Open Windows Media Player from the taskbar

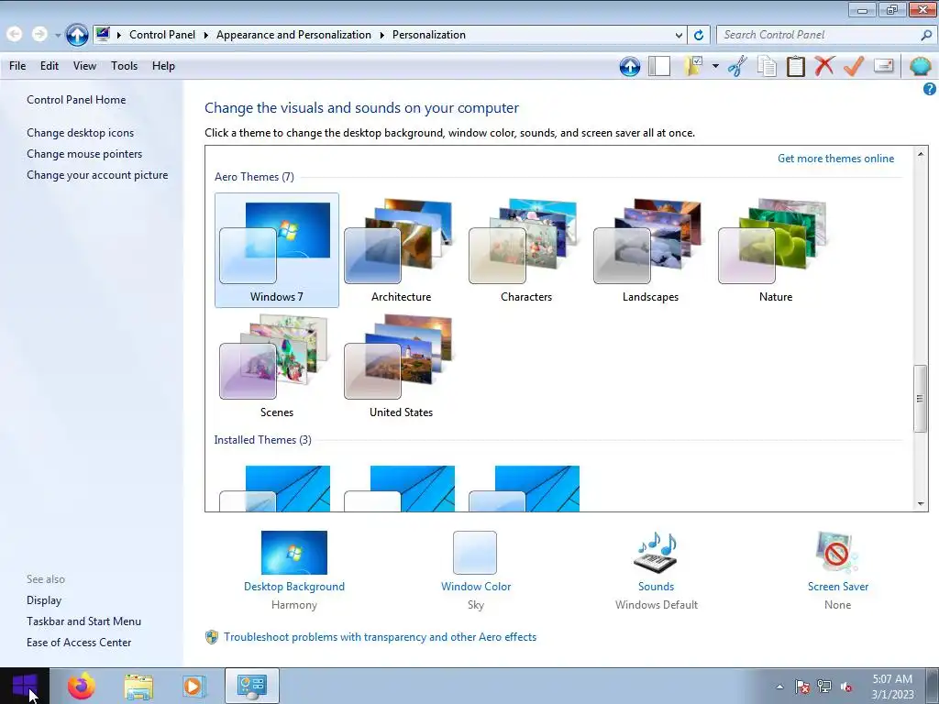(x=194, y=687)
